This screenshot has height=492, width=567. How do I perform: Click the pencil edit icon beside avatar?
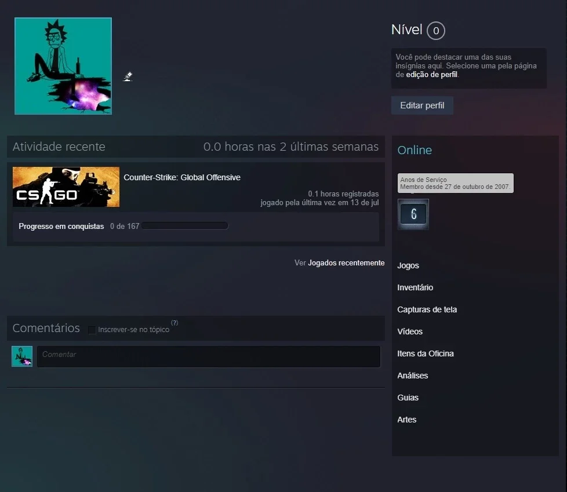(128, 76)
